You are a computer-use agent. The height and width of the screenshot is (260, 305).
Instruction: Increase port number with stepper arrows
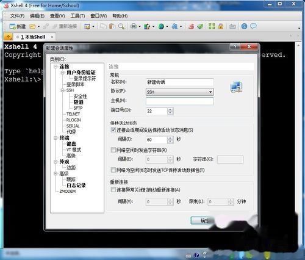click(170, 109)
